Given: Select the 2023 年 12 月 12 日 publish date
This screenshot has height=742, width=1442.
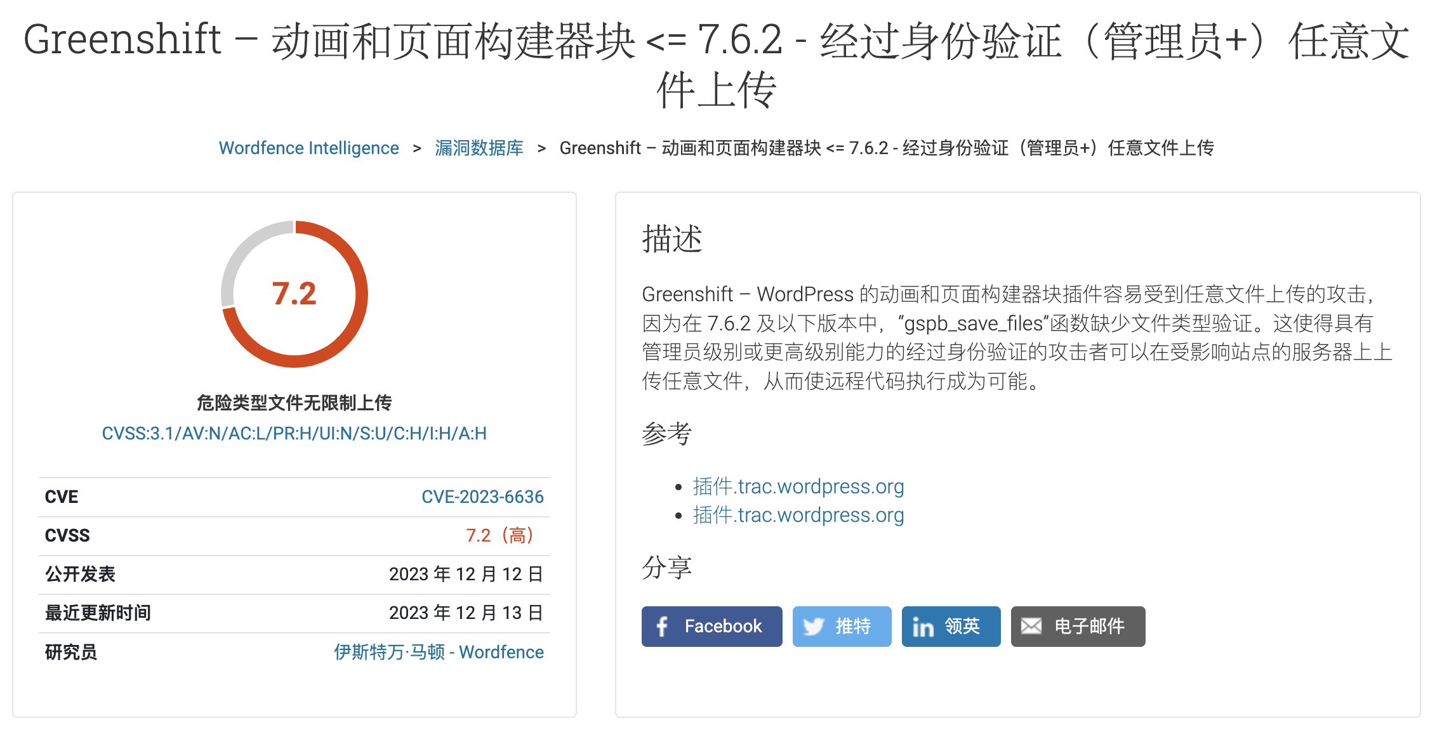Looking at the screenshot, I should [466, 574].
